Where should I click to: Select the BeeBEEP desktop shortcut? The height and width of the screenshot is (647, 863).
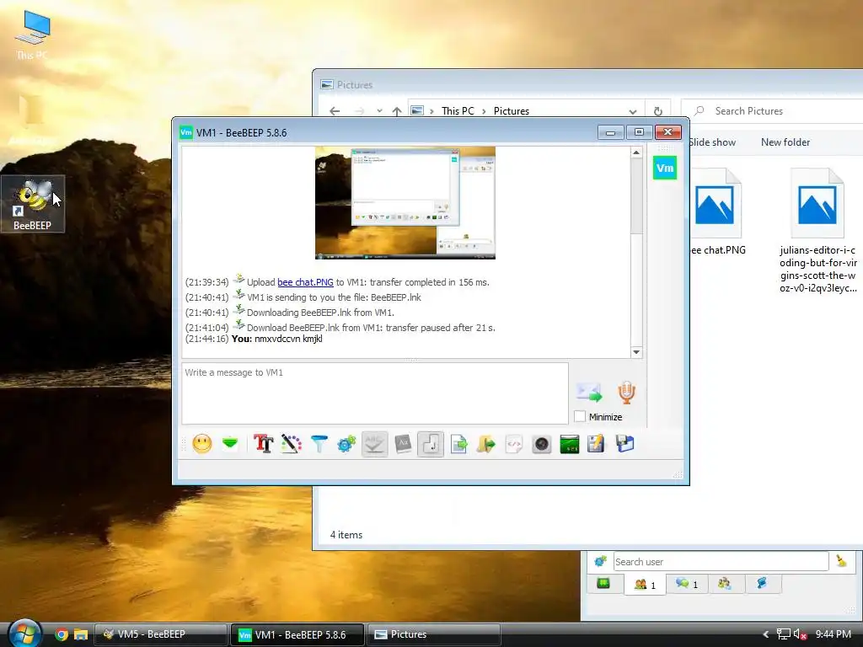[x=33, y=204]
